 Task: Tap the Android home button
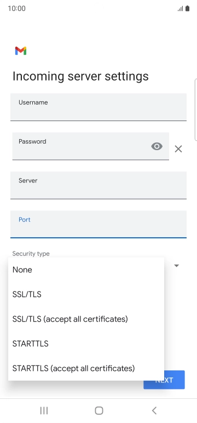99,410
